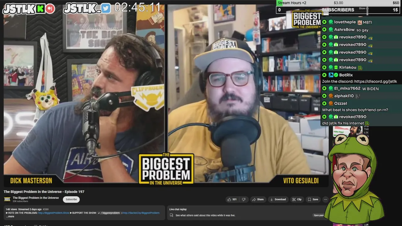Click BotRix moderator hammer badge
Screen dimensions: 402x226
click(x=331, y=75)
